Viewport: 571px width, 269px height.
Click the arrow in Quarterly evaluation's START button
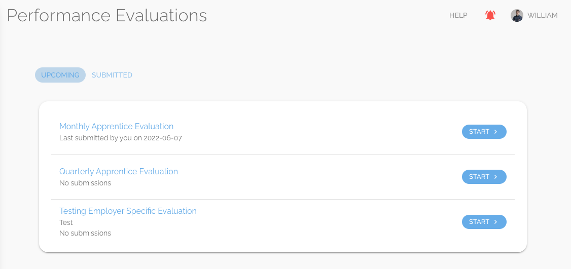(x=496, y=177)
